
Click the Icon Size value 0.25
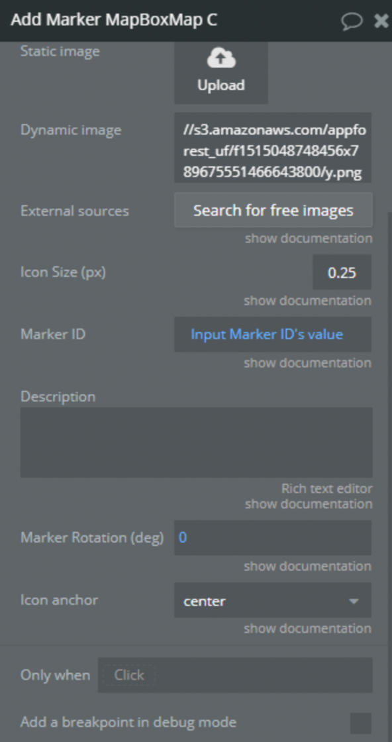[x=342, y=272]
